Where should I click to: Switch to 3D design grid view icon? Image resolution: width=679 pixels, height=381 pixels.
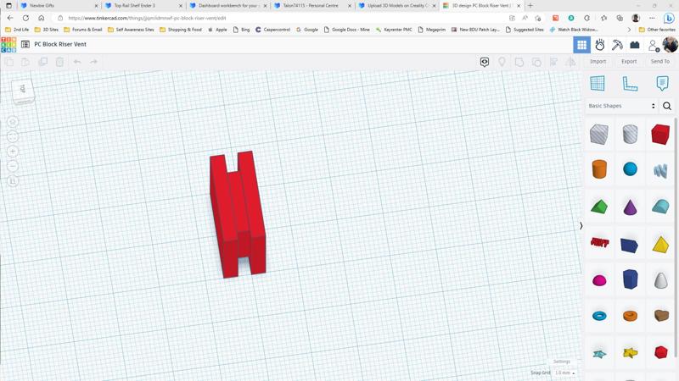tap(581, 45)
